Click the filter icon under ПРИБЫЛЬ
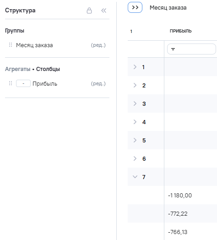The width and height of the screenshot is (217, 240). 173,49
